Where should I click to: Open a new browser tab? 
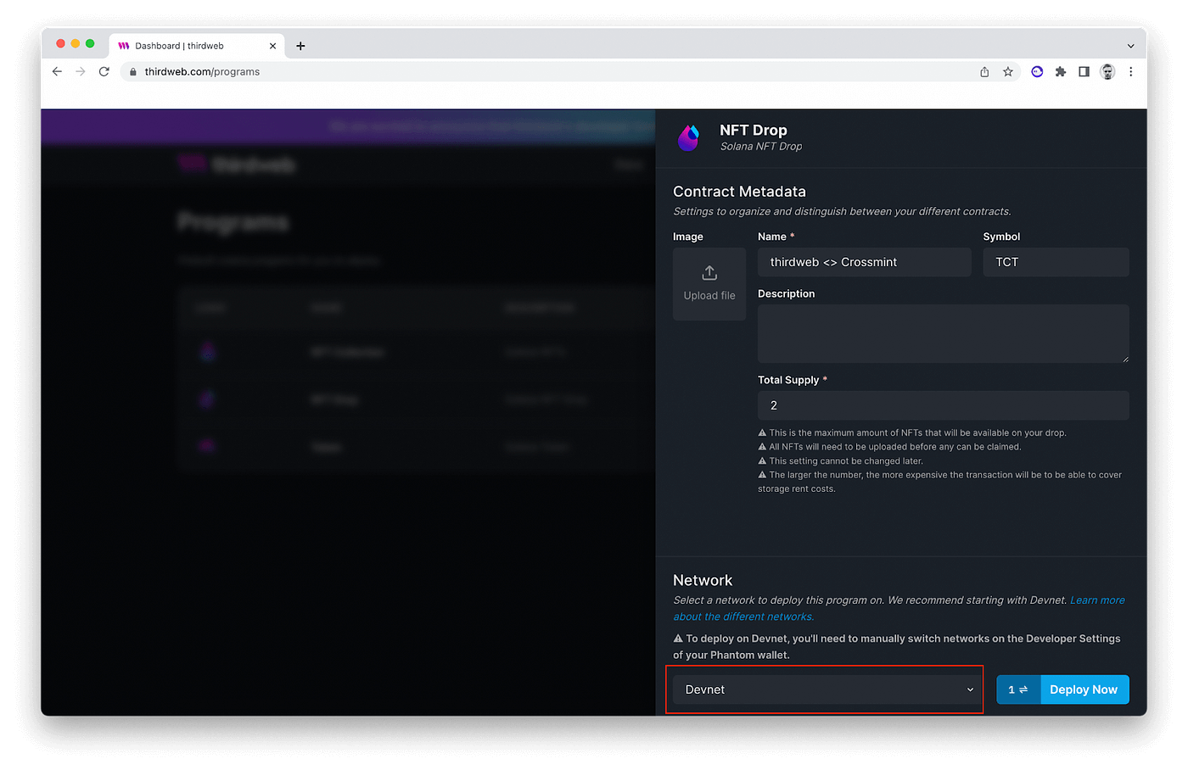tap(300, 46)
